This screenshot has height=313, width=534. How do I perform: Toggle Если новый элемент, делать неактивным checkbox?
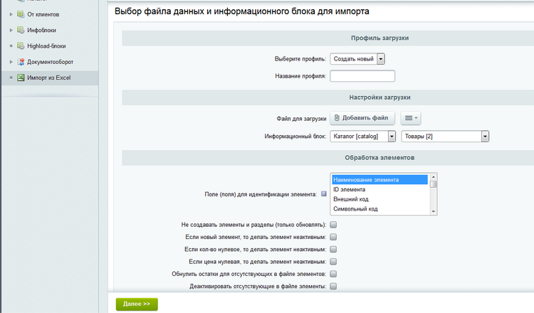coord(333,237)
